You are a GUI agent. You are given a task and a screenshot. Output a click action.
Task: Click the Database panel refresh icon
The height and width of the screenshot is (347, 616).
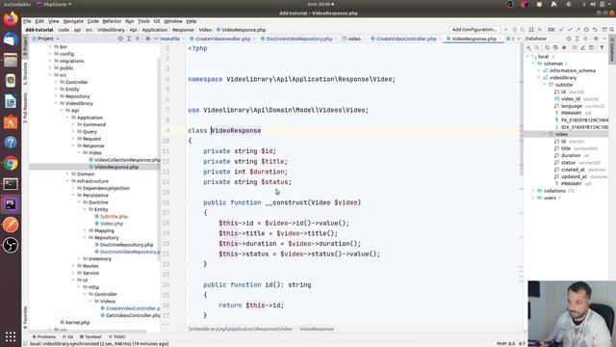(547, 47)
